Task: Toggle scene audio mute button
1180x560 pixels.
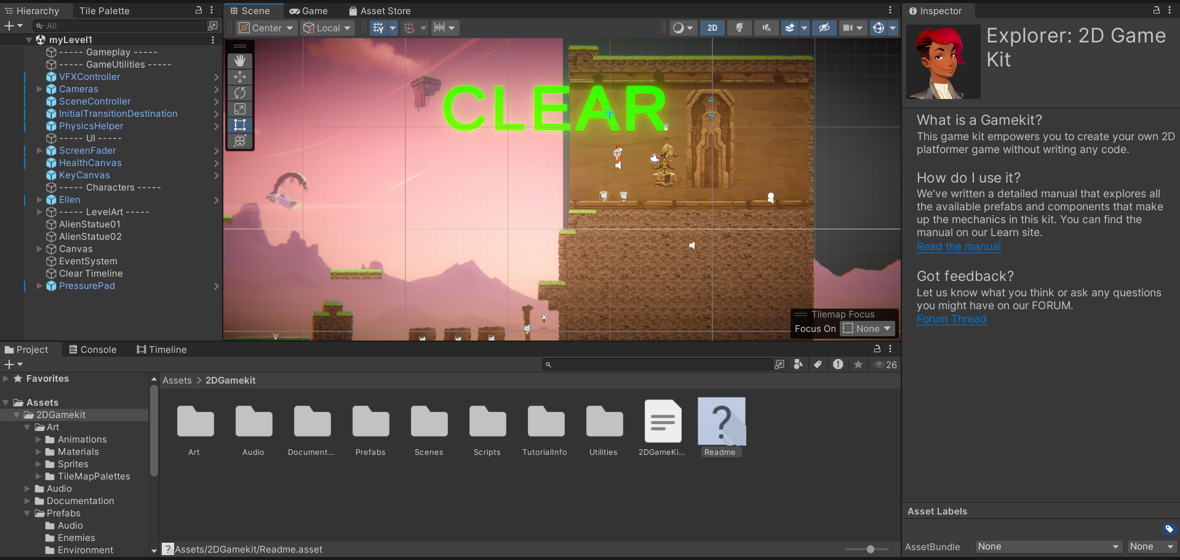Action: pyautogui.click(x=766, y=28)
